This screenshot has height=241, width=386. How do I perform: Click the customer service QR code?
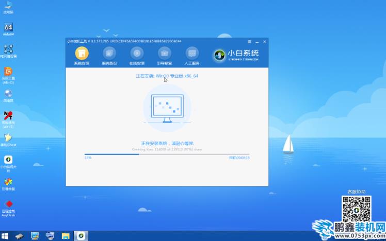coord(357,209)
